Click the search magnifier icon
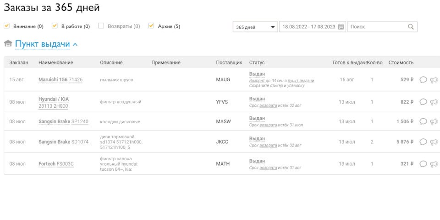This screenshot has width=440, height=220. click(411, 27)
